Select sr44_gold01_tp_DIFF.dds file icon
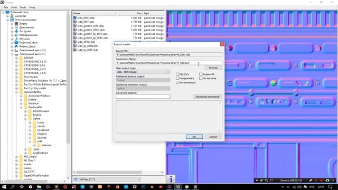Image resolution: width=338 pixels, height=190 pixels. pyautogui.click(x=75, y=34)
